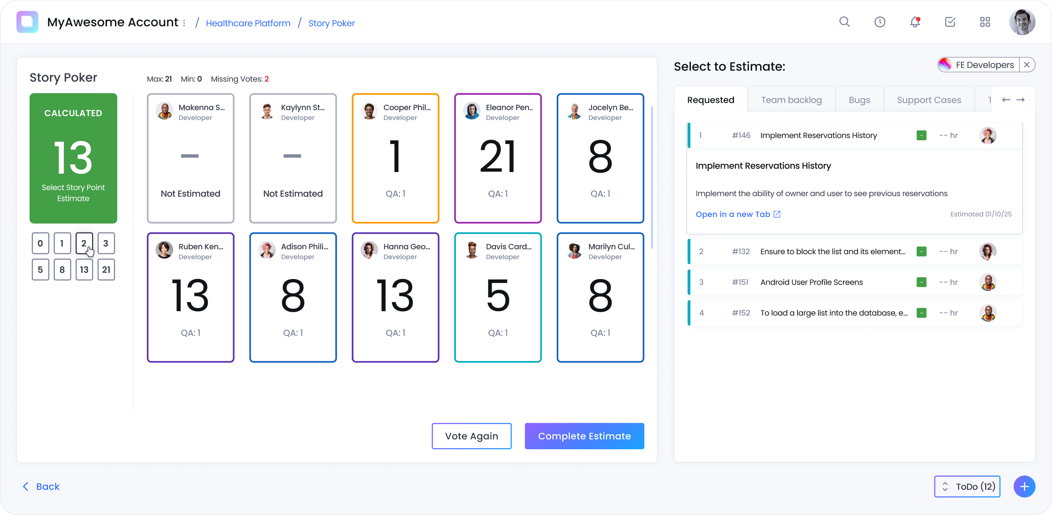
Task: Select story point value 13
Action: click(x=84, y=270)
